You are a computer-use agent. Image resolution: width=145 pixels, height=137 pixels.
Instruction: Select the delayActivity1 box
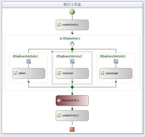(x=72, y=101)
